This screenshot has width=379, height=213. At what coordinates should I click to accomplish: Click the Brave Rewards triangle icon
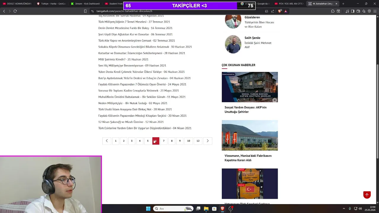(x=286, y=11)
